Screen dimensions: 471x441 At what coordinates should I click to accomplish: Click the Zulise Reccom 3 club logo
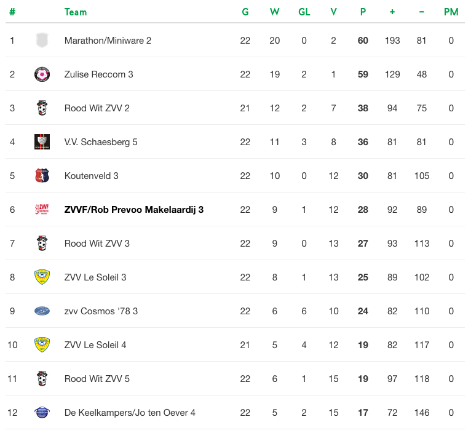click(42, 74)
